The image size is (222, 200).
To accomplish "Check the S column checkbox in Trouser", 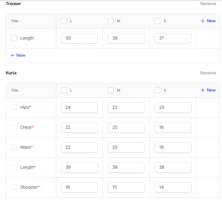I will 157,21.
